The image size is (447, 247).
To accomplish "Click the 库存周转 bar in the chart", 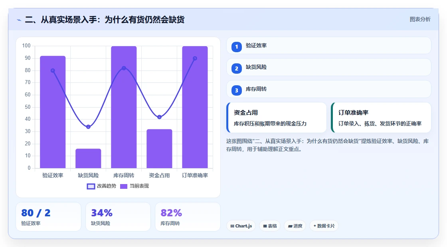I will coord(124,107).
